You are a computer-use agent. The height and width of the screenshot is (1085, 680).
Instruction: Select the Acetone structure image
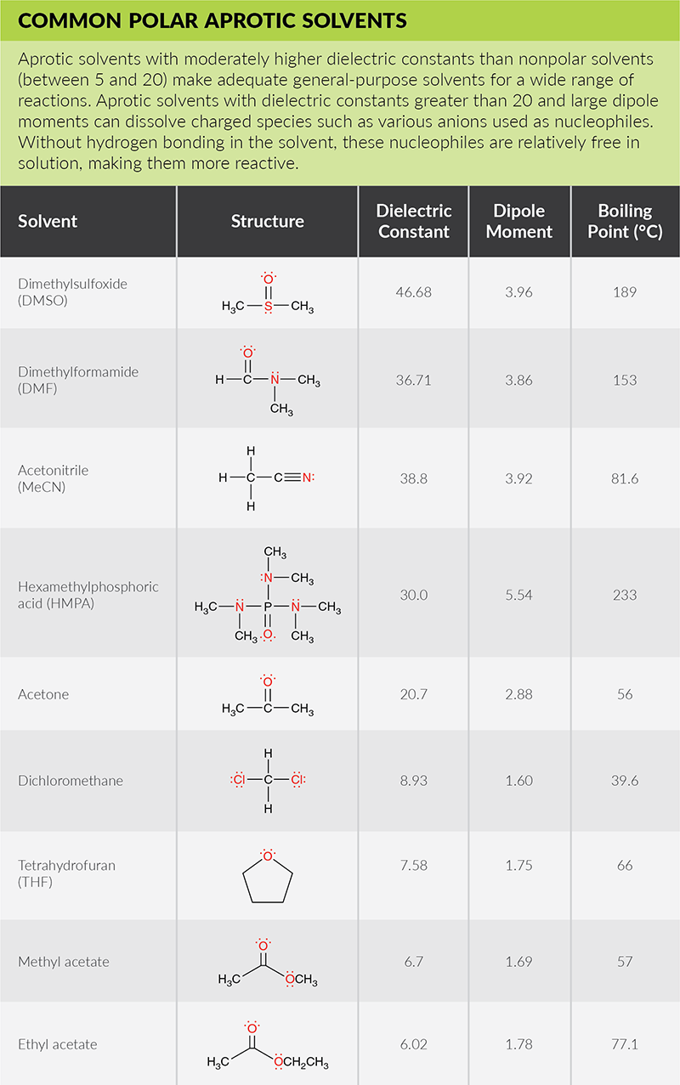point(267,697)
